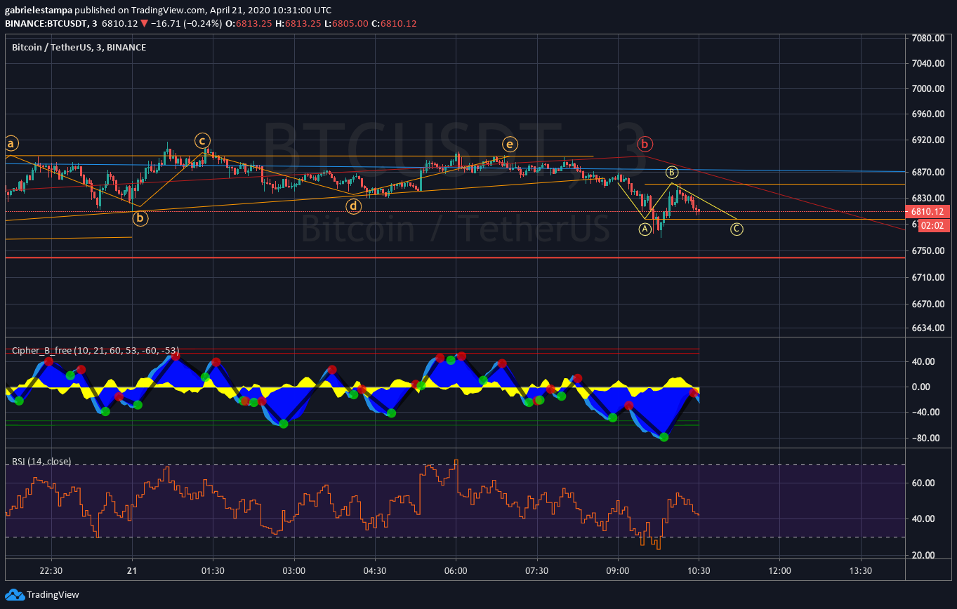Click price axis label 6920.00

[928, 140]
